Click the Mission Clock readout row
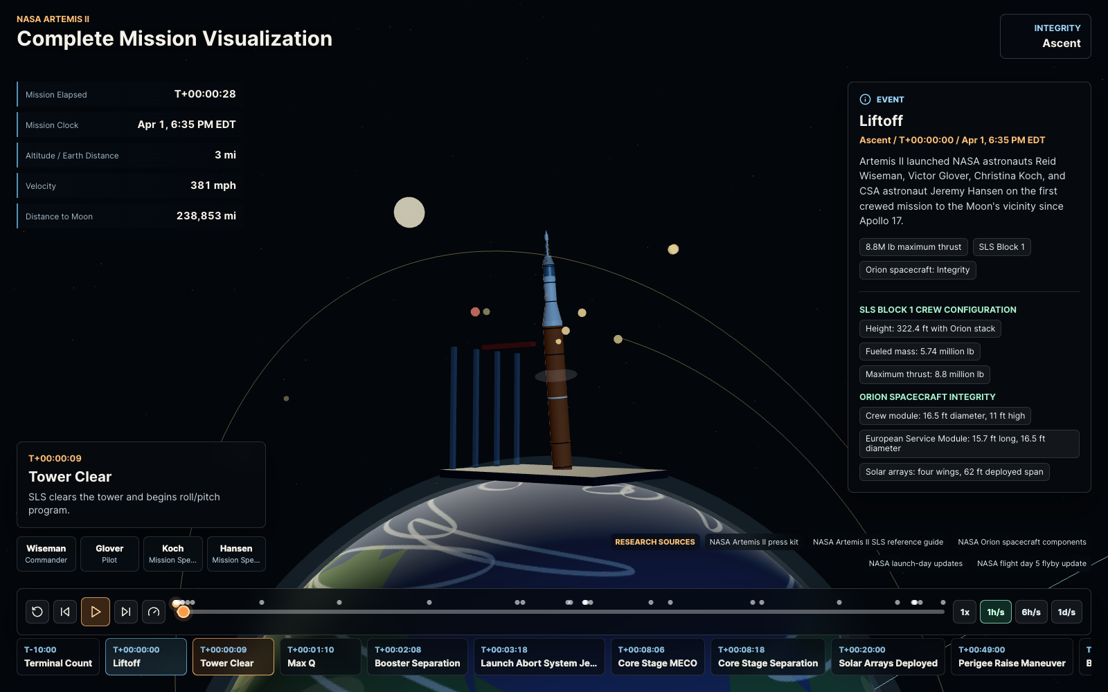This screenshot has height=692, width=1108. coord(130,125)
